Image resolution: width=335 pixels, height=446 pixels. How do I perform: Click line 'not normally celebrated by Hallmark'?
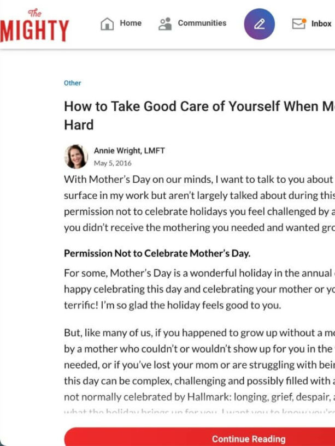(x=199, y=397)
